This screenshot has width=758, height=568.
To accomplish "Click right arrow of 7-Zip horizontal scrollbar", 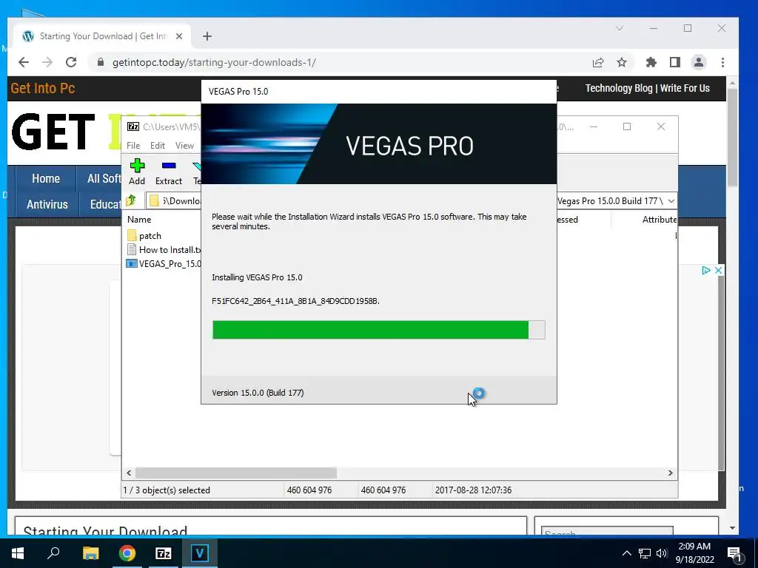I will (670, 473).
